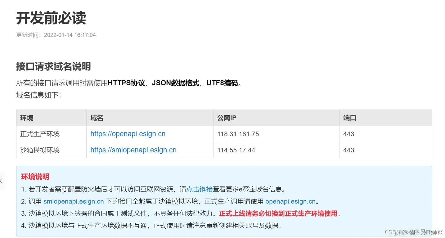Expand the collapsed left sidebar arrow
Image resolution: width=445 pixels, height=238 pixels.
pos(2,181)
